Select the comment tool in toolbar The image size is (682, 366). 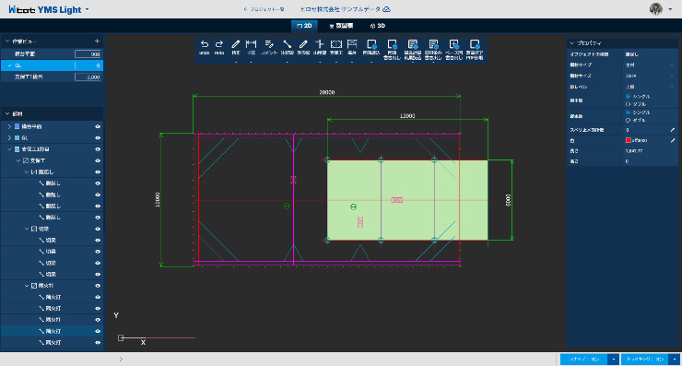(269, 44)
